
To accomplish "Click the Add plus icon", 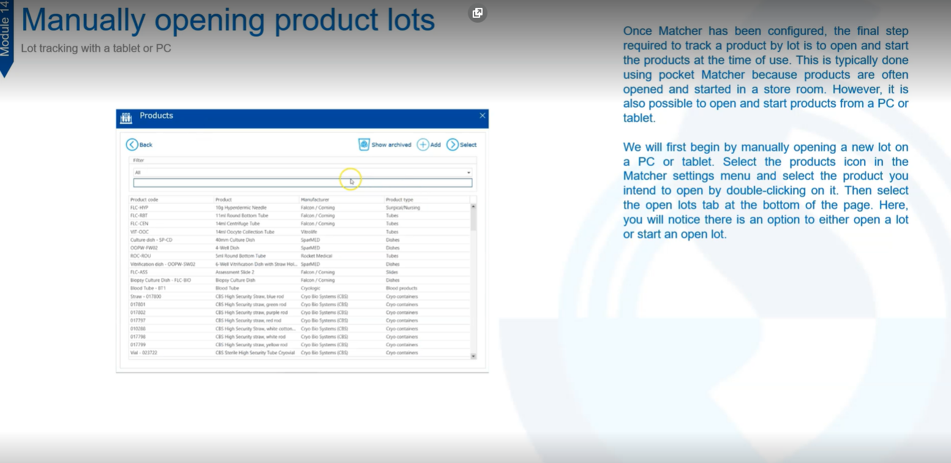I will [x=423, y=145].
